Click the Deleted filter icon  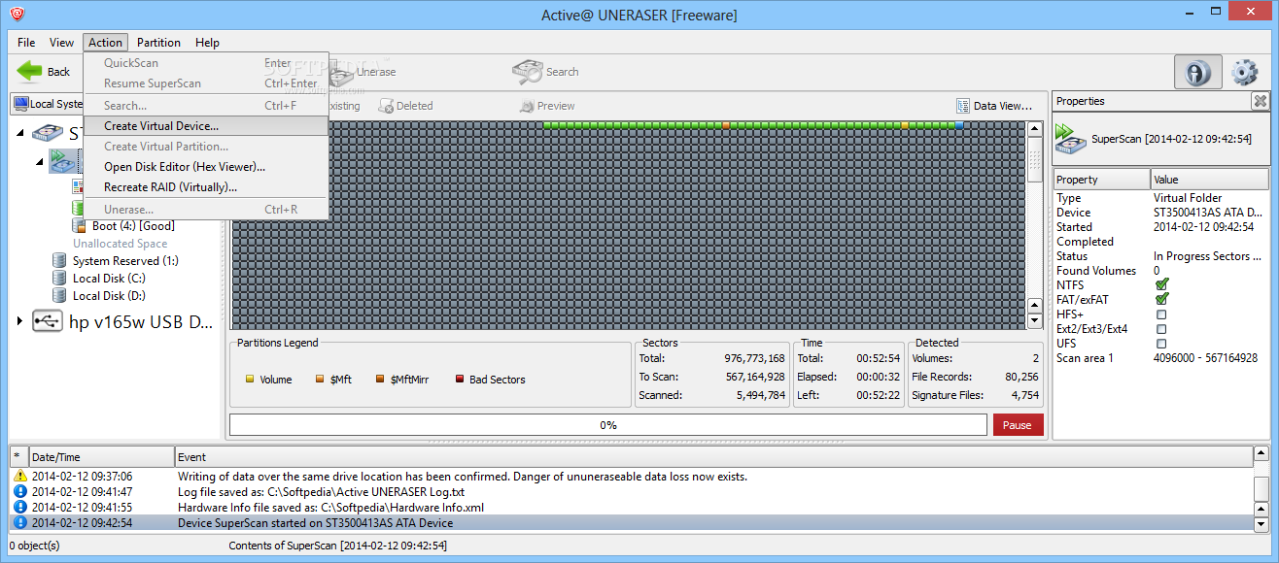pos(386,106)
